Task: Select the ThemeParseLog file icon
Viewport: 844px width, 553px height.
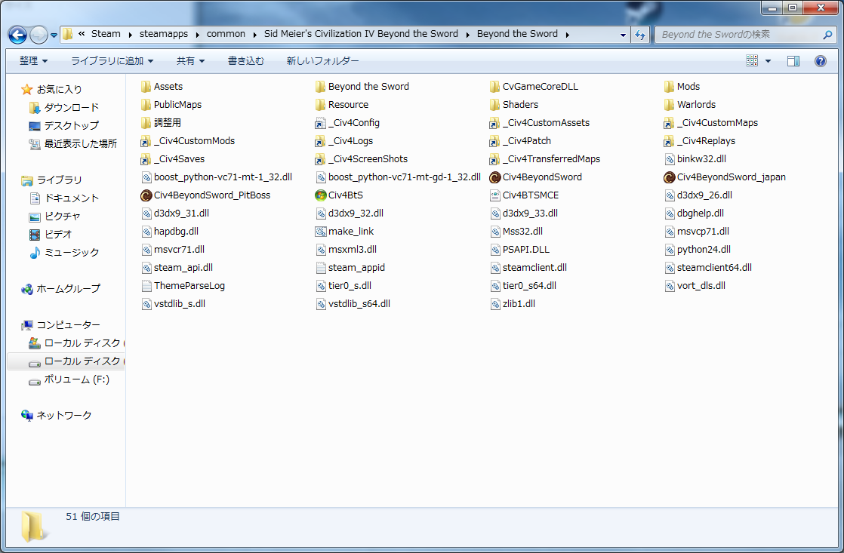Action: [x=146, y=286]
